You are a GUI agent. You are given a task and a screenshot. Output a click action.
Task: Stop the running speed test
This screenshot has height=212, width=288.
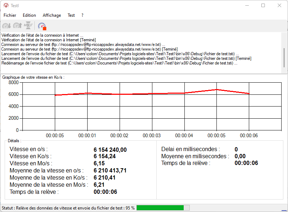coord(42,26)
